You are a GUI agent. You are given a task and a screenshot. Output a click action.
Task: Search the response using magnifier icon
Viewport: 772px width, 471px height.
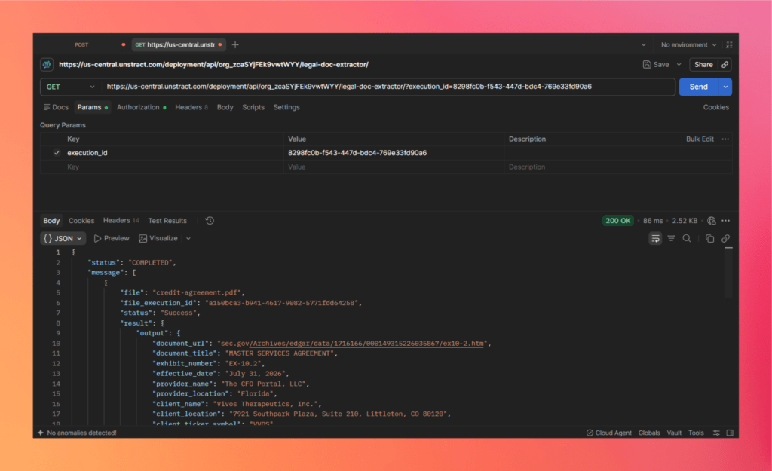pos(686,239)
